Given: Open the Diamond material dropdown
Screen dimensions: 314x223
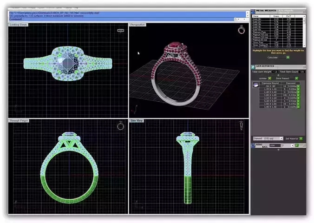Looking at the screenshot, I should click(x=281, y=138).
